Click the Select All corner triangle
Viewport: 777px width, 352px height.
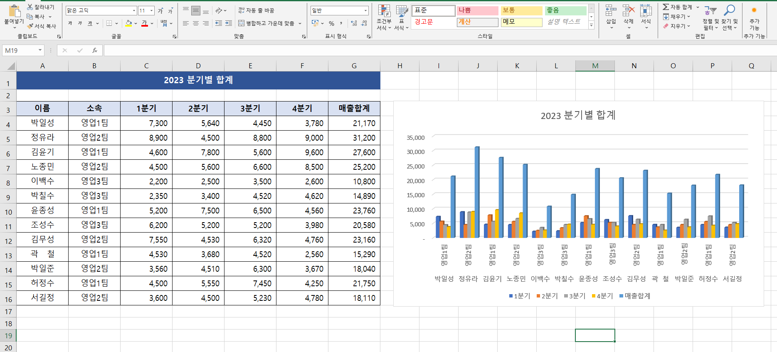coord(11,66)
